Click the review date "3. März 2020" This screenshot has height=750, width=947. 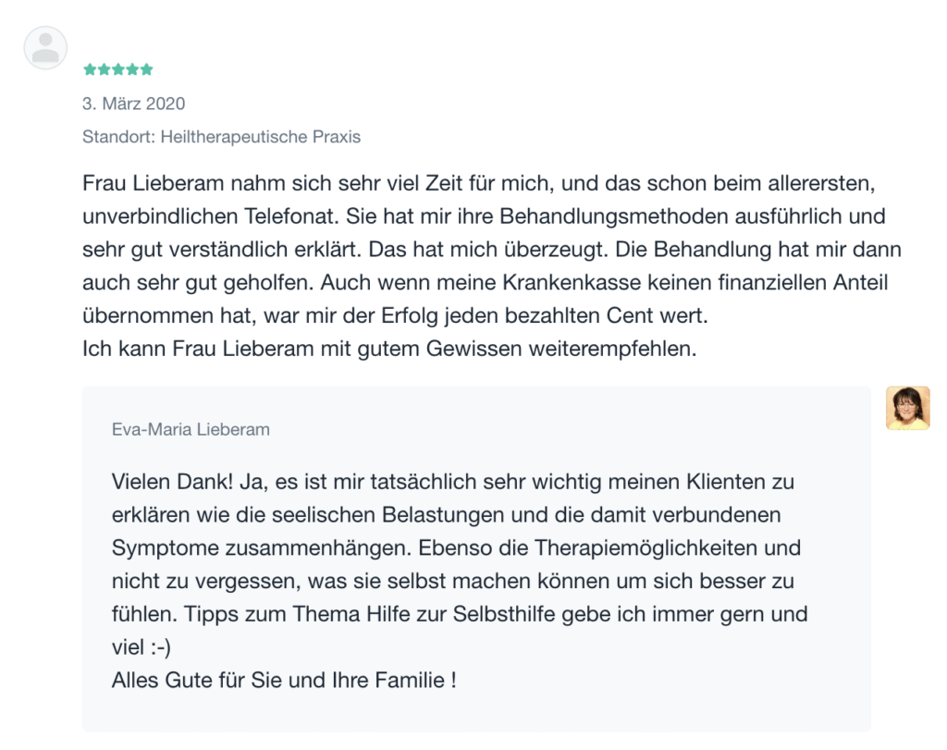[x=133, y=104]
